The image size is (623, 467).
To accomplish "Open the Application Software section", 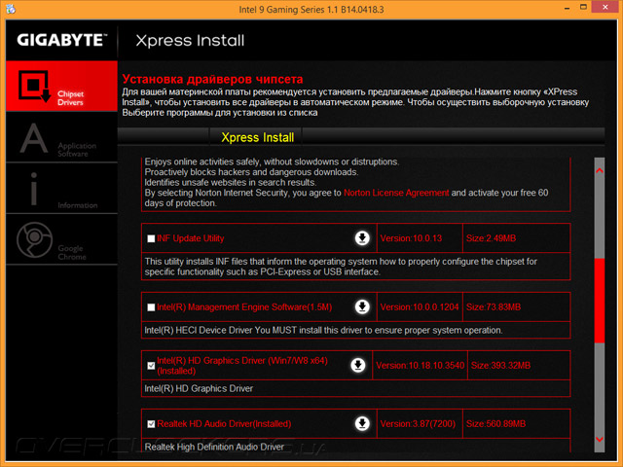I will click(61, 138).
